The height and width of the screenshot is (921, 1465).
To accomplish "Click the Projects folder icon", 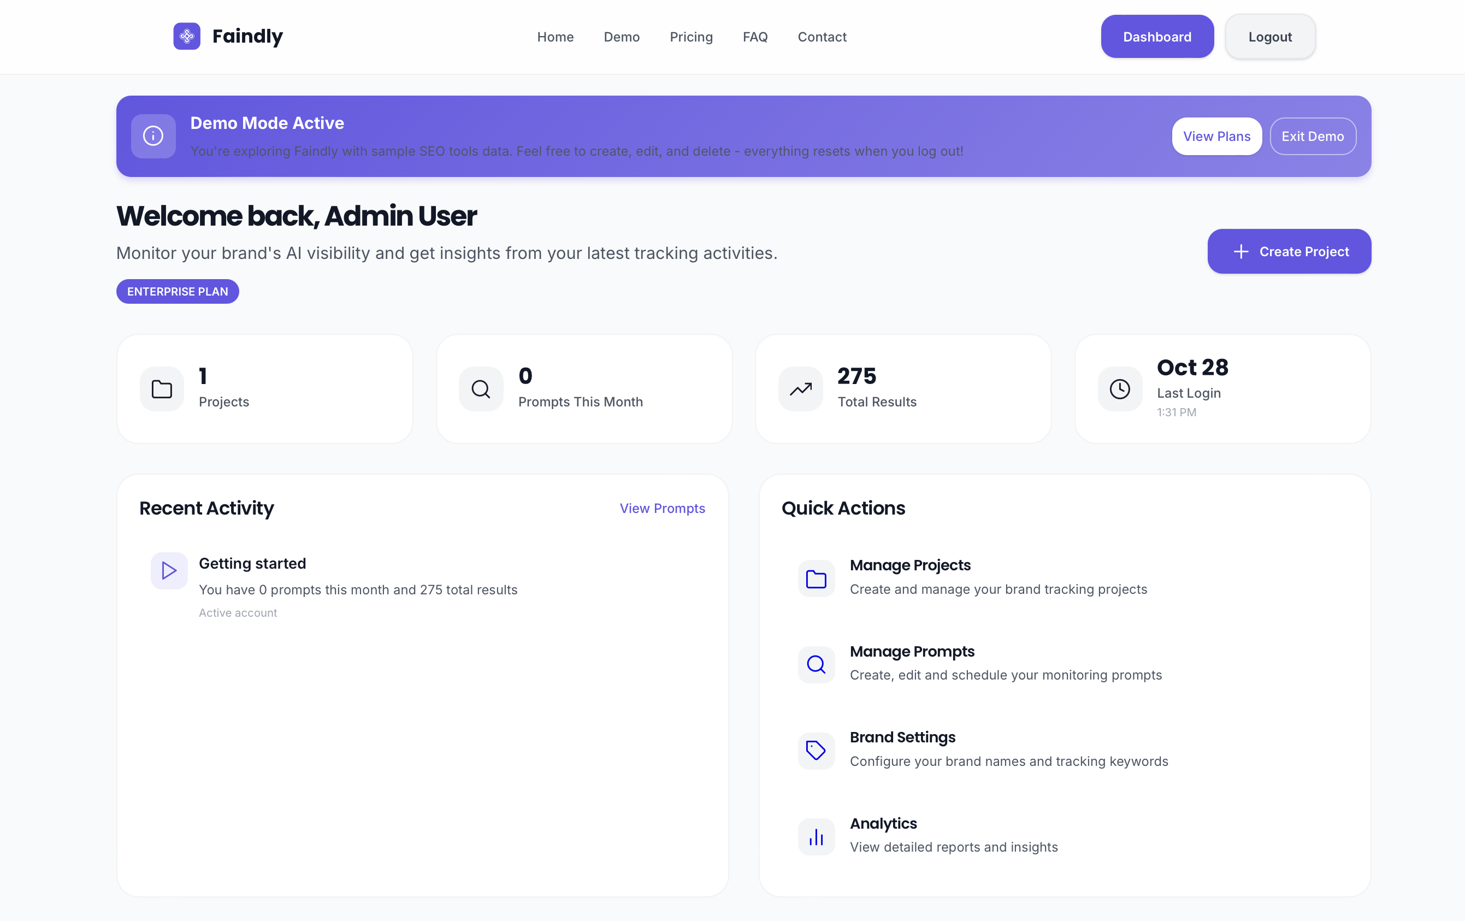I will pyautogui.click(x=162, y=389).
